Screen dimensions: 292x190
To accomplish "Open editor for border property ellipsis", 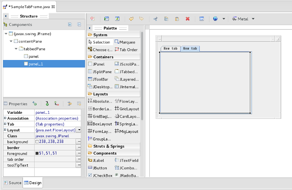I will click(79, 147).
